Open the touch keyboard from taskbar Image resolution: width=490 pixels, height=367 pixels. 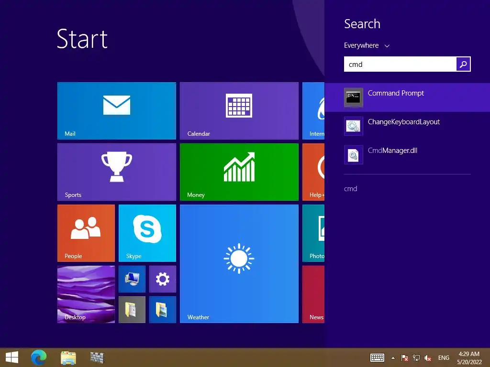[377, 357]
